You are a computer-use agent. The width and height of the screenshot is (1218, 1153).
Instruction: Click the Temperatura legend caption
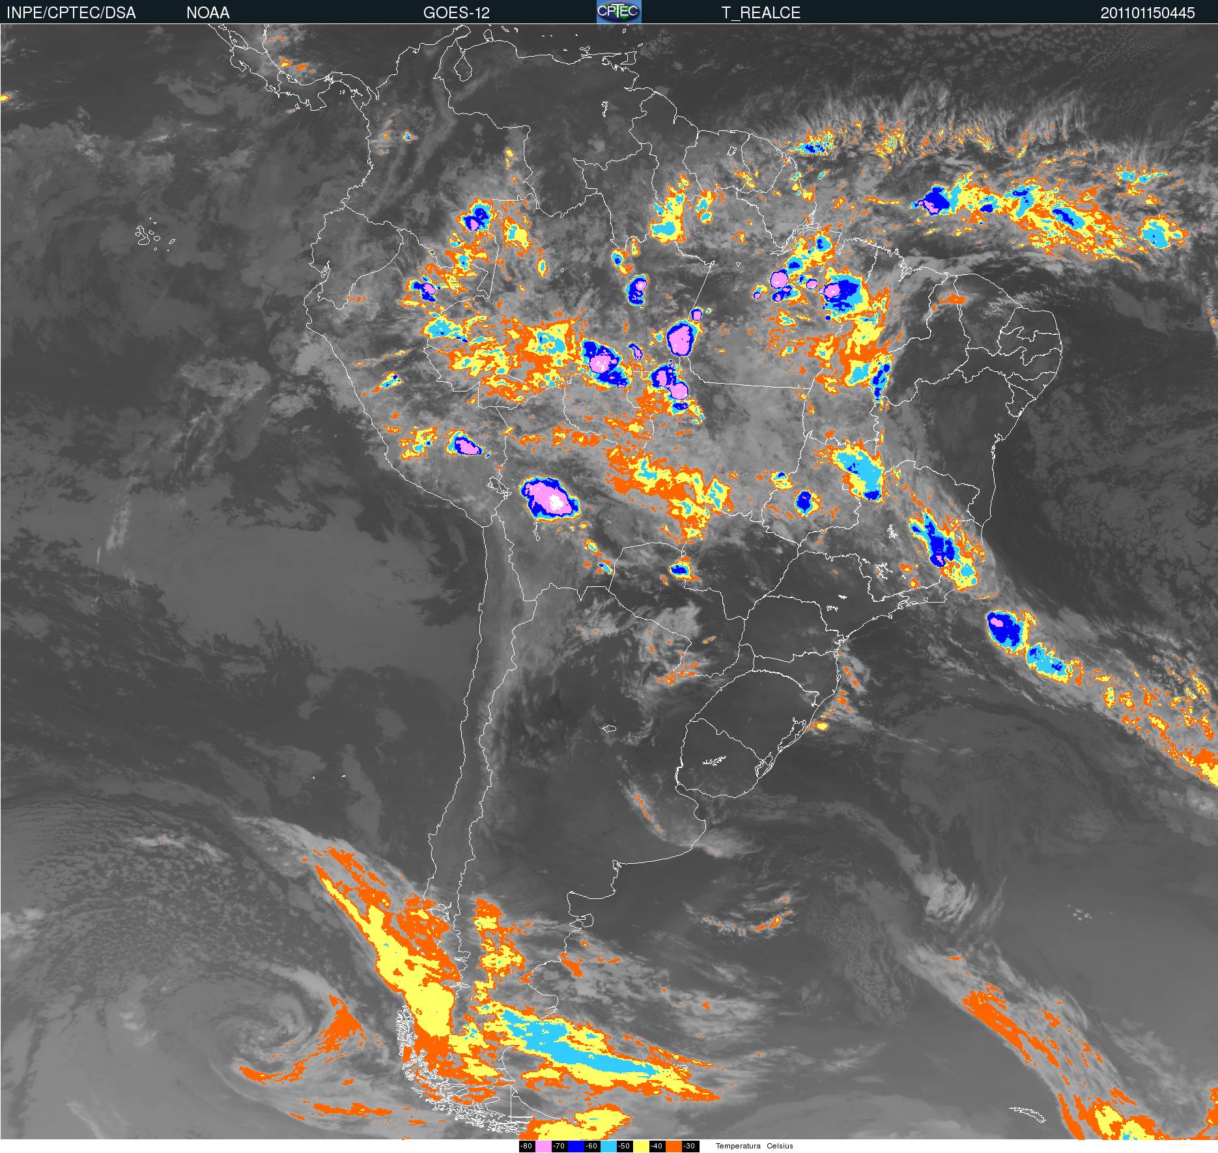[738, 1146]
